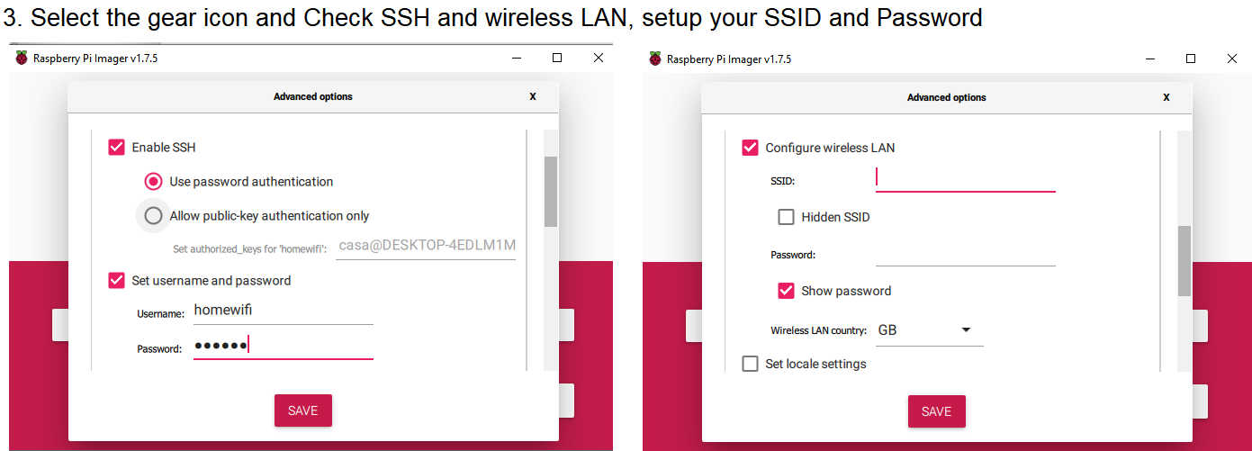Click the Raspberry Pi logo in left window
Viewport: 1252px width, 451px height.
pos(22,59)
